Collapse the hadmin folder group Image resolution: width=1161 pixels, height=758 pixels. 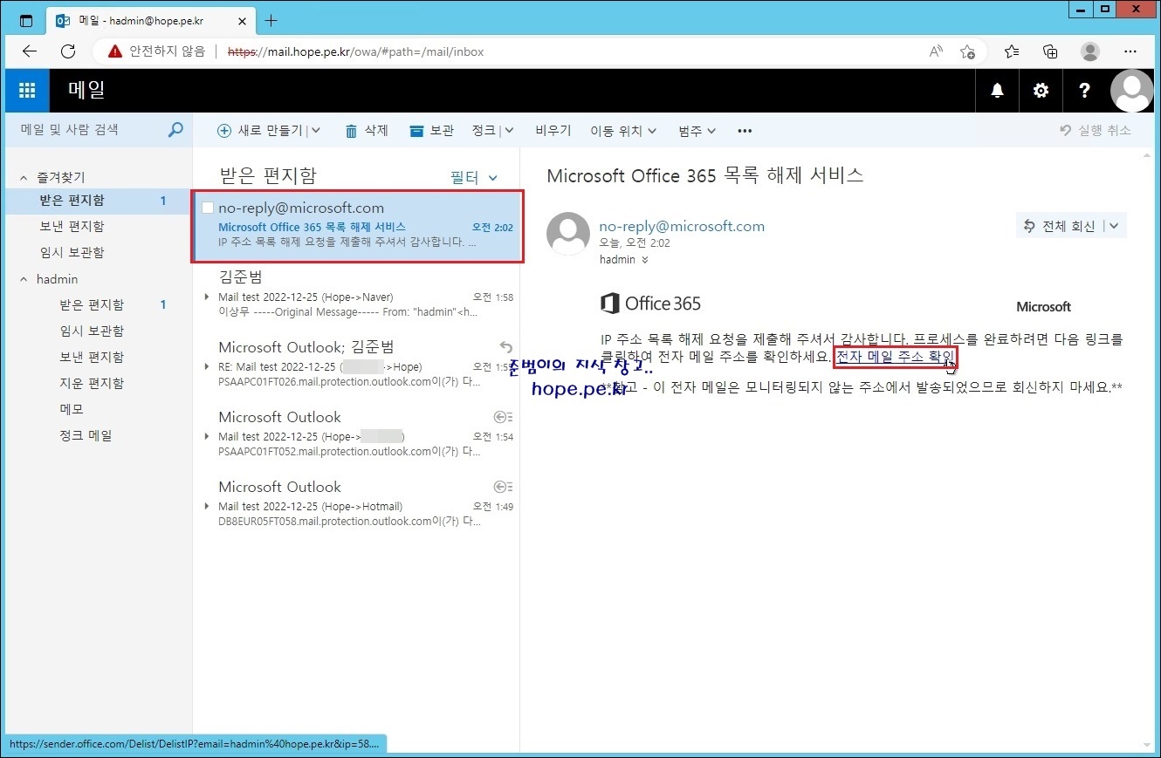point(24,279)
